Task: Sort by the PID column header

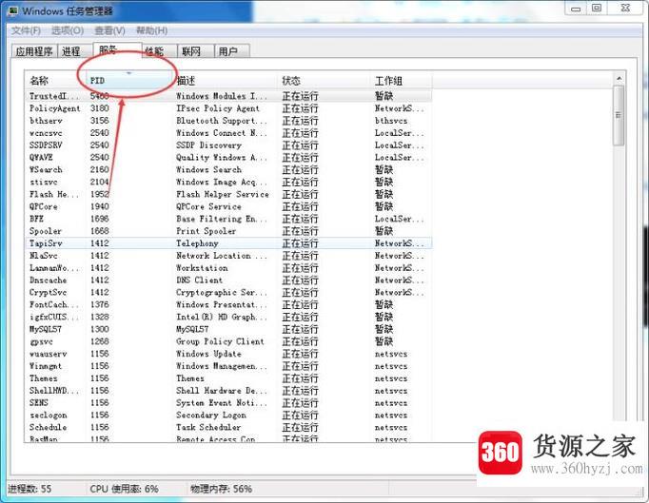Action: click(130, 81)
